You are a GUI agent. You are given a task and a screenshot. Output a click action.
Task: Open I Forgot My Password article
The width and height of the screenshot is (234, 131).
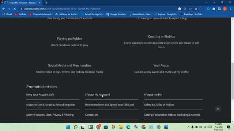[x=98, y=95]
